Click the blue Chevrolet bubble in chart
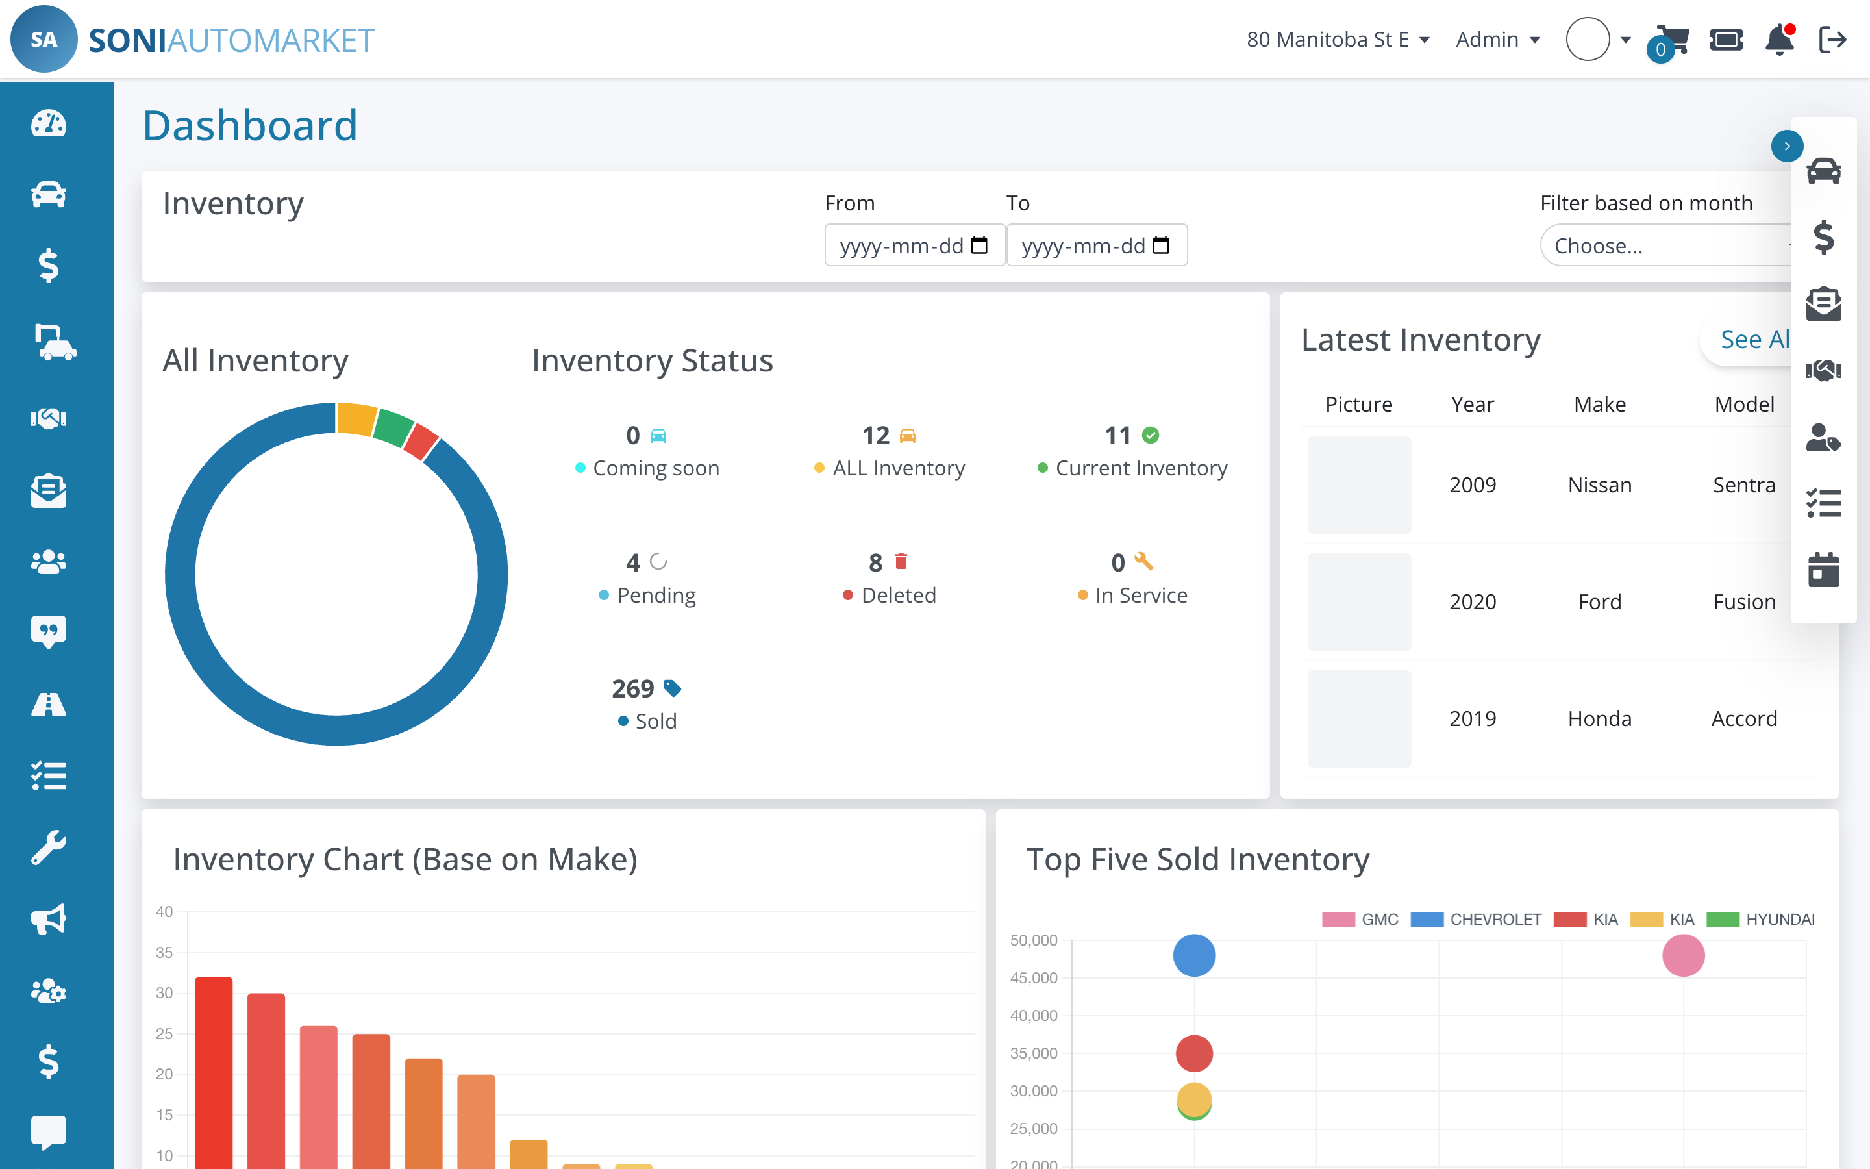 pyautogui.click(x=1194, y=955)
